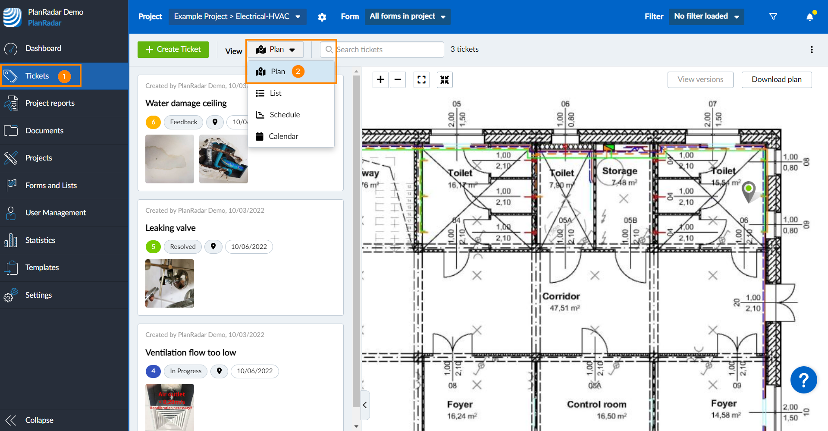
Task: Zoom out of the floor plan
Action: tap(398, 79)
